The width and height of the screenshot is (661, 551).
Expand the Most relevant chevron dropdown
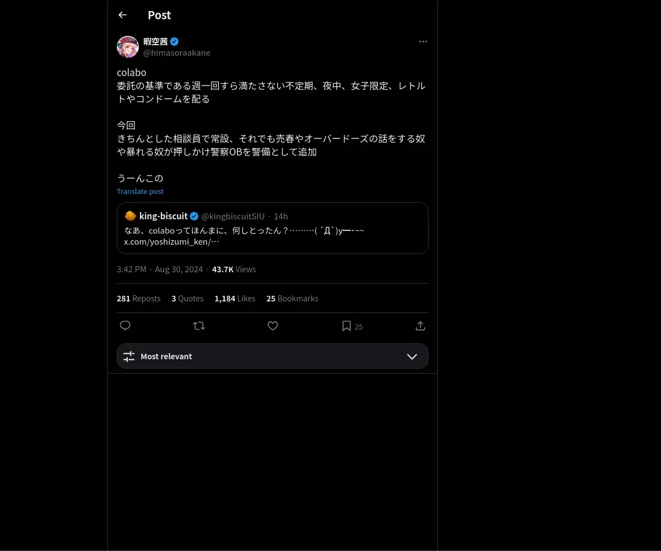click(x=412, y=356)
